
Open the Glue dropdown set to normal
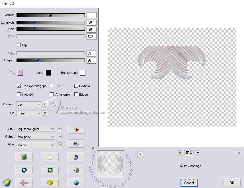pos(36,145)
